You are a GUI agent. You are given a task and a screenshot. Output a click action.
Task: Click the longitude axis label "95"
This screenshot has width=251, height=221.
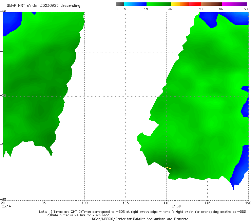tap(43, 203)
